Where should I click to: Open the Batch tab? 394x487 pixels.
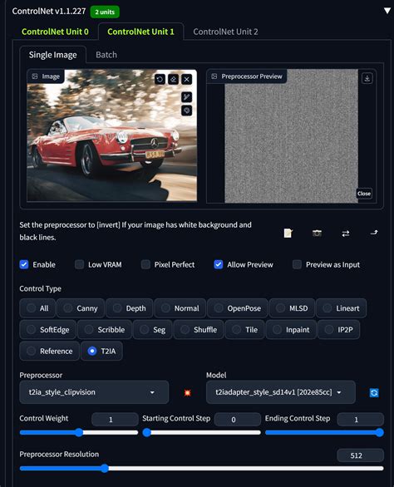click(106, 55)
